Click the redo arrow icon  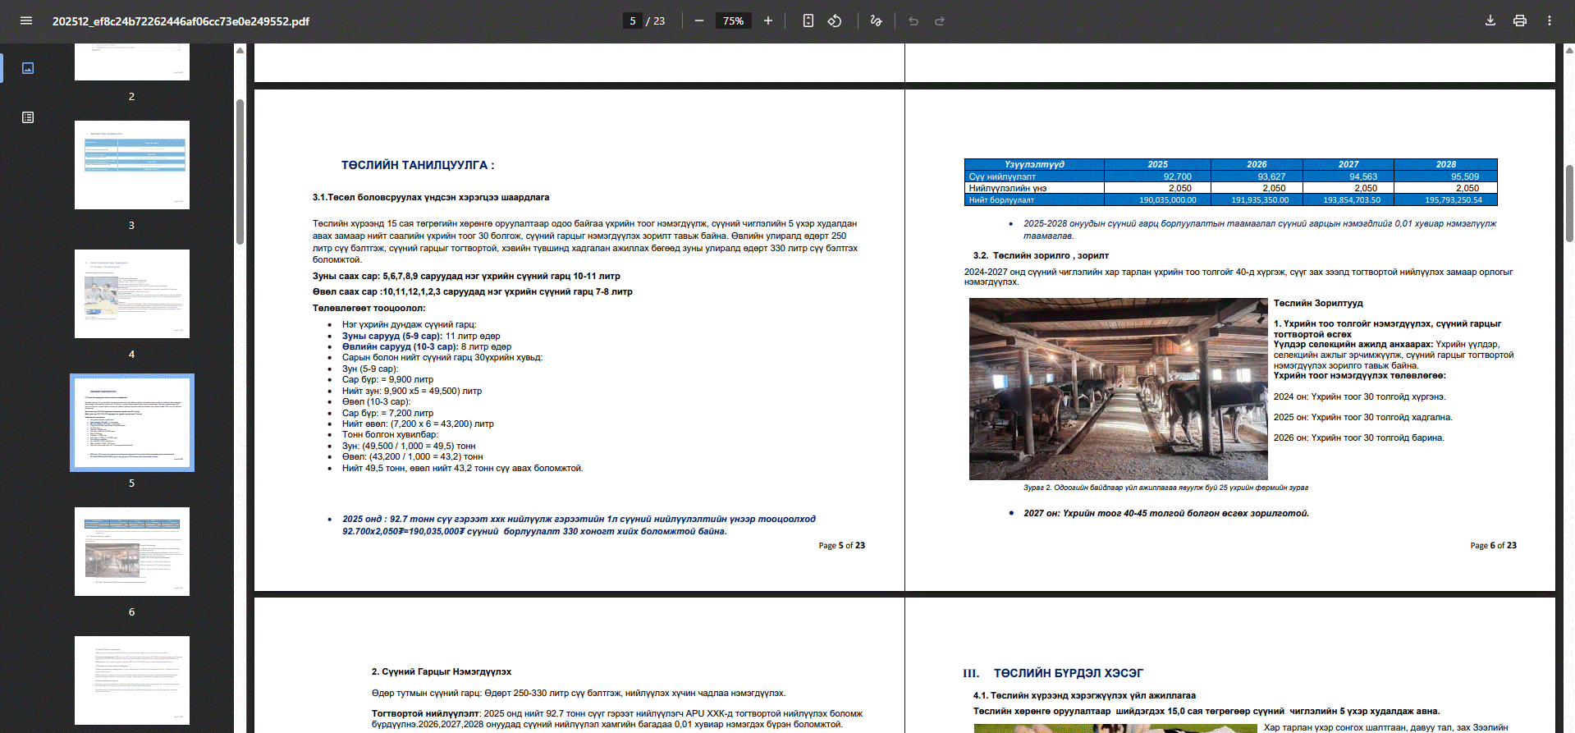click(940, 21)
